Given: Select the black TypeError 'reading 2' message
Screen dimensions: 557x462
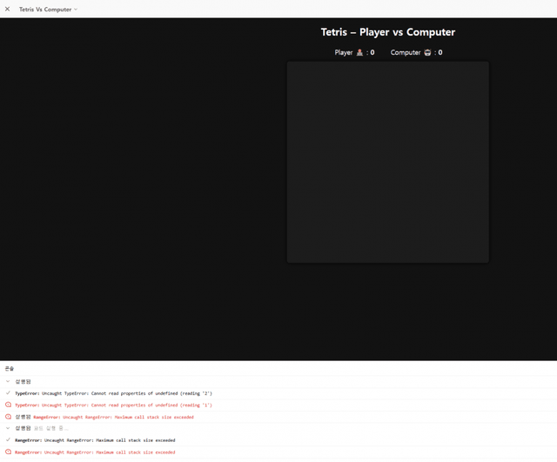Looking at the screenshot, I should (113, 393).
